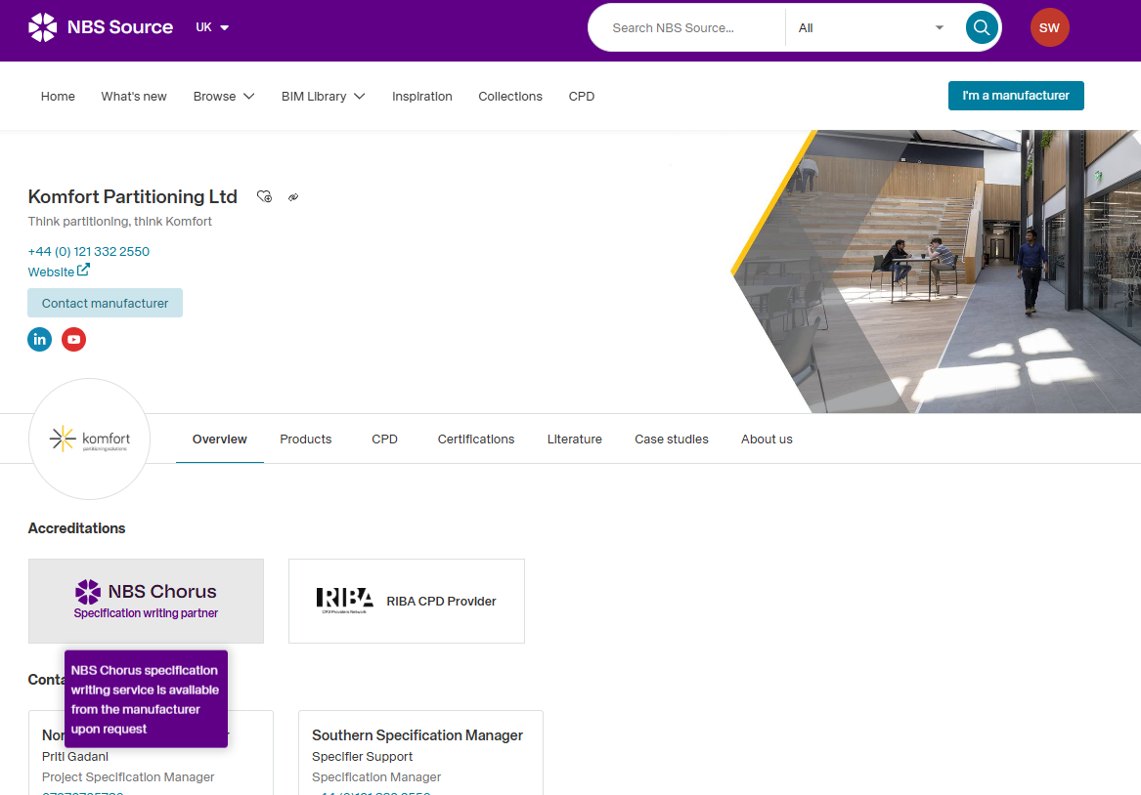Focus the Search NBS Source input field
Screen dimensions: 1141x795
(687, 27)
